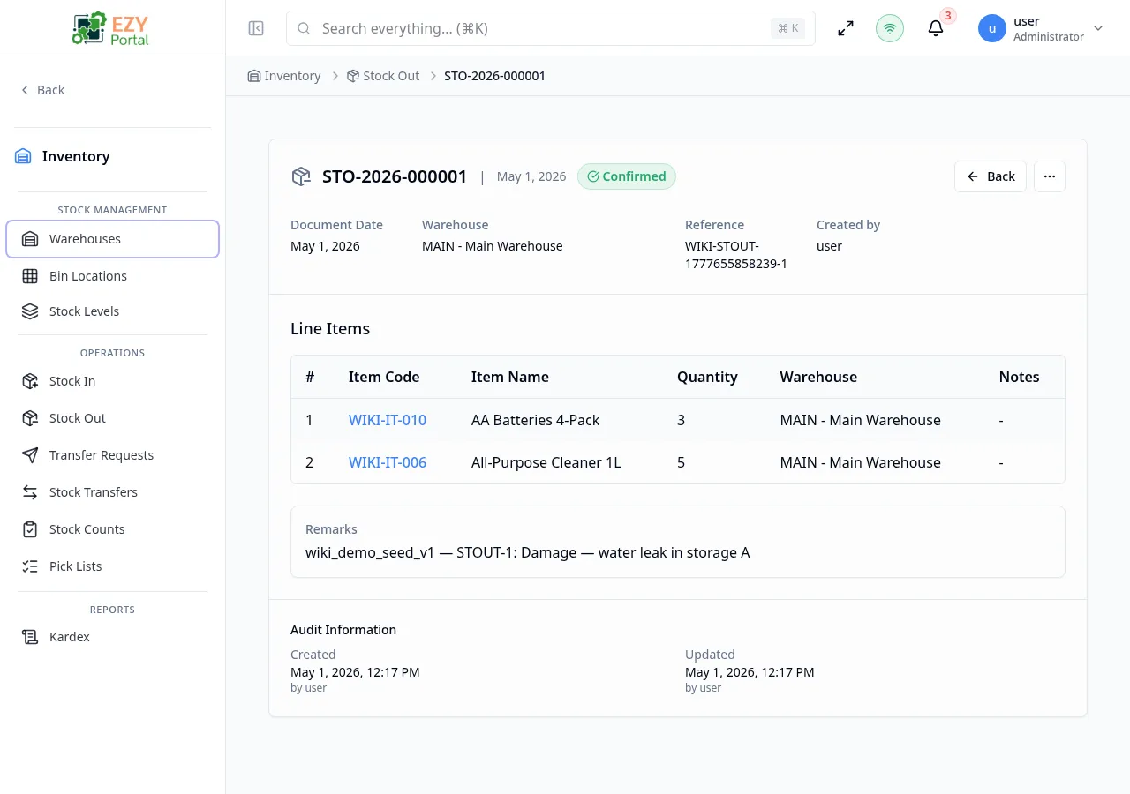Click the Inventory warehouse icon in sidebar header
Image resolution: width=1130 pixels, height=794 pixels.
[23, 156]
